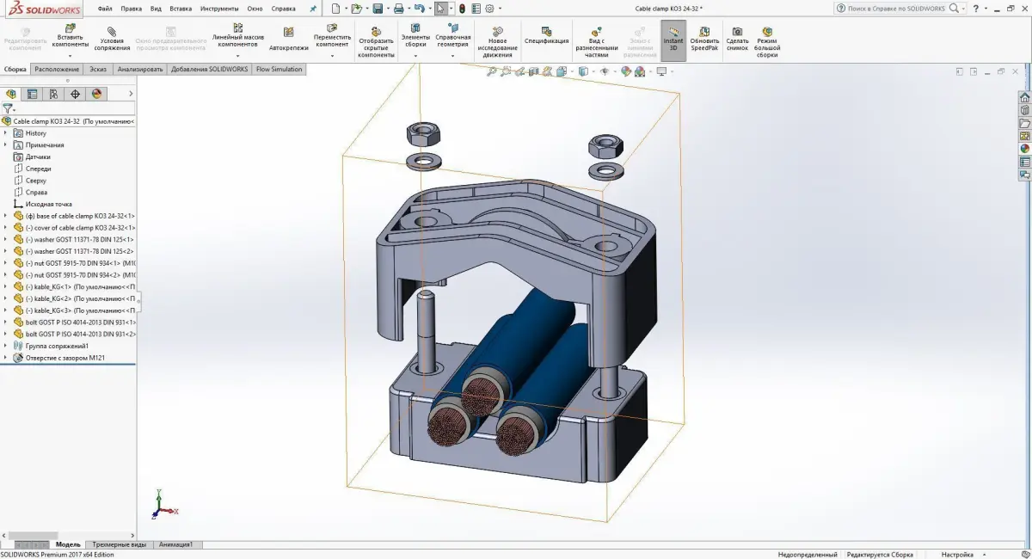Click the Open file folder icon
The image size is (1032, 559).
[357, 9]
